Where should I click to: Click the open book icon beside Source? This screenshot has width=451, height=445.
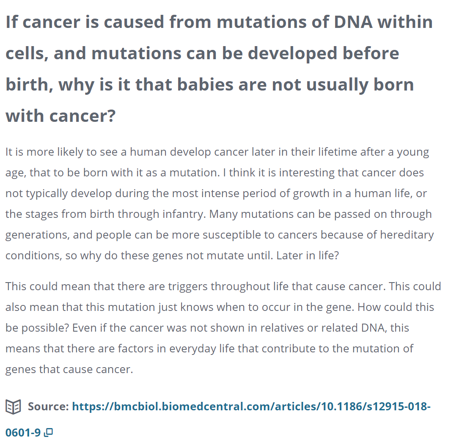(x=13, y=407)
